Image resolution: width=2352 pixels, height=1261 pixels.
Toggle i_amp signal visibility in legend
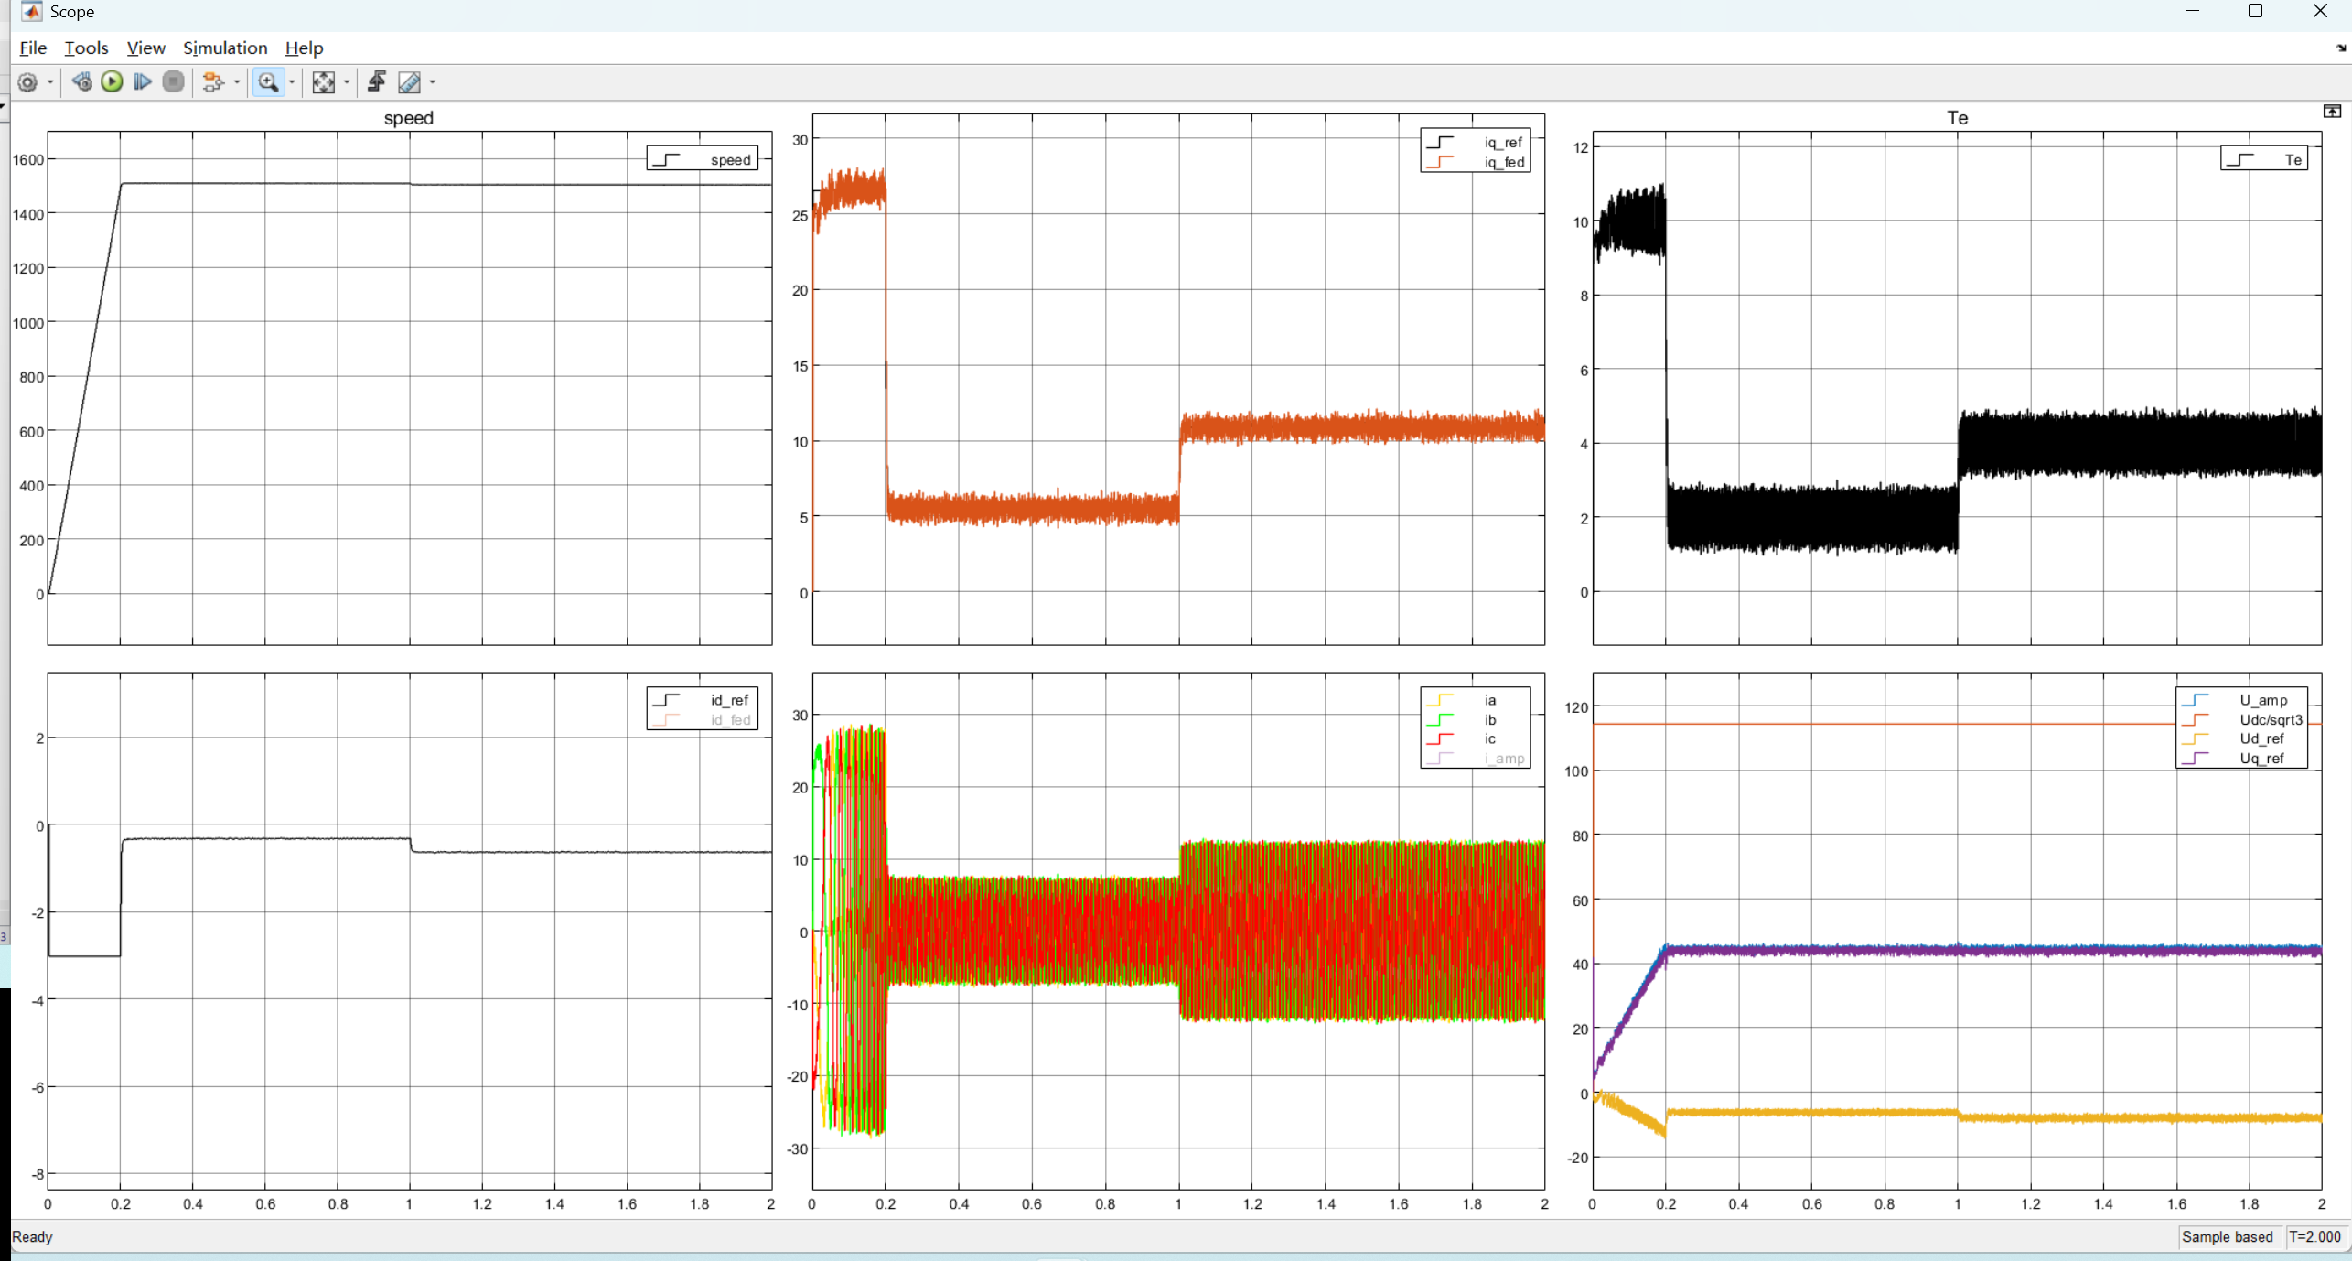pyautogui.click(x=1503, y=759)
